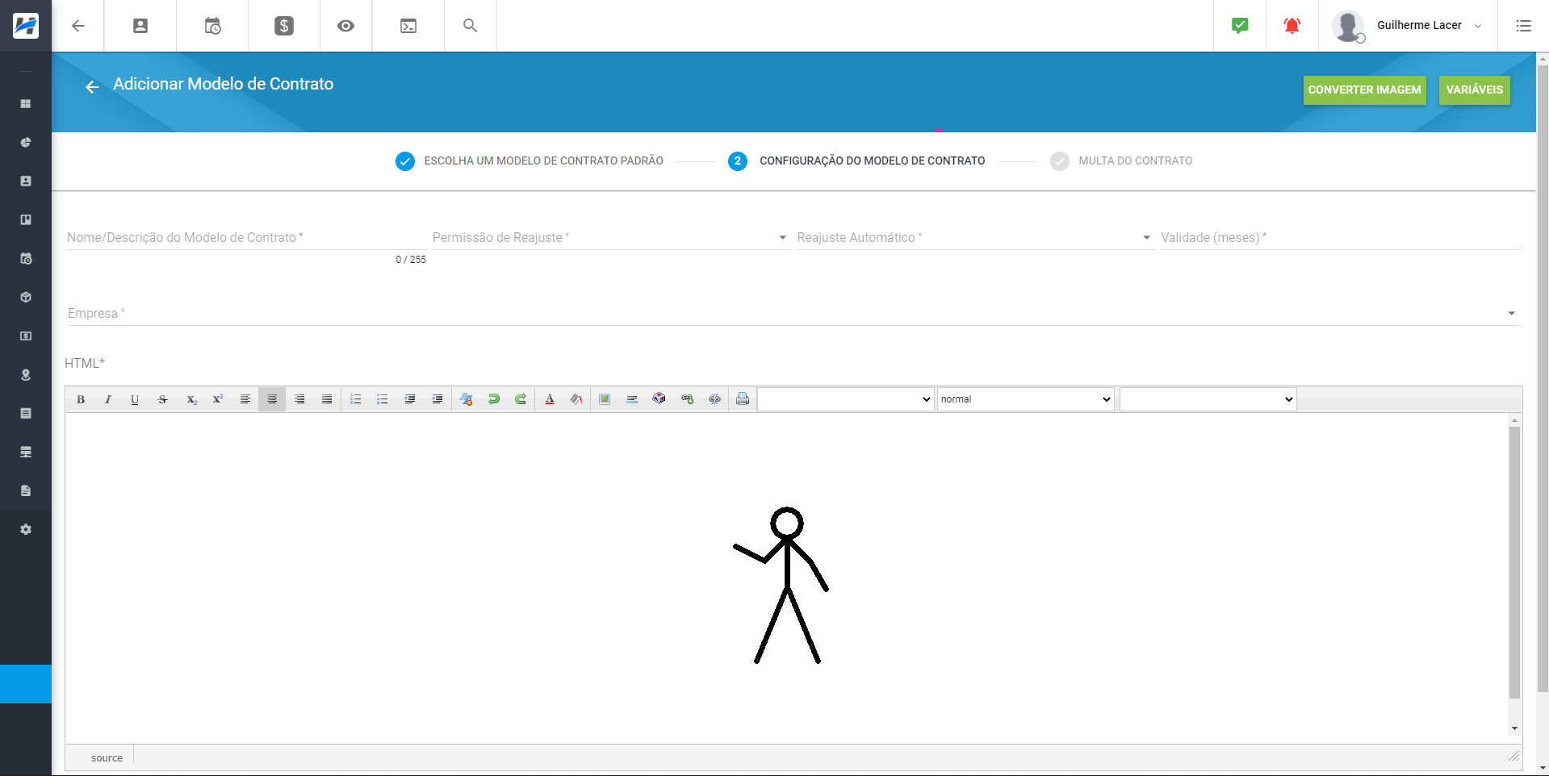
Task: Open the calendar clock icon in top bar
Action: (212, 26)
